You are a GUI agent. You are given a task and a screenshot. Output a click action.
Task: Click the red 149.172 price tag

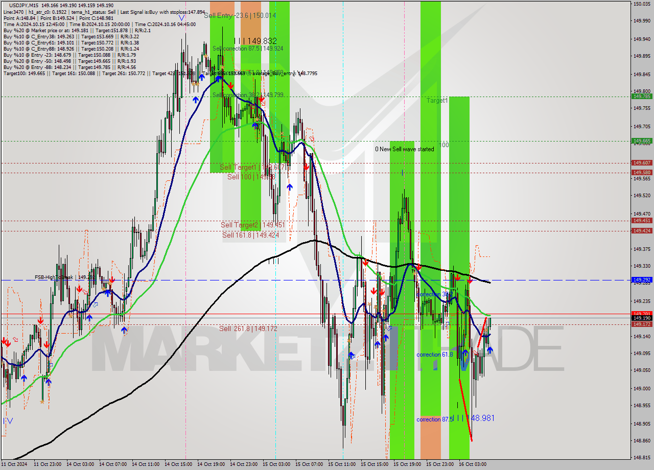point(642,324)
